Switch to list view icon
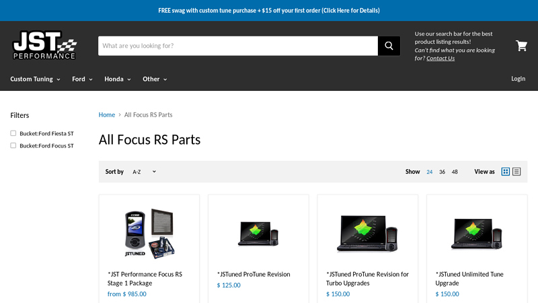 pyautogui.click(x=516, y=172)
